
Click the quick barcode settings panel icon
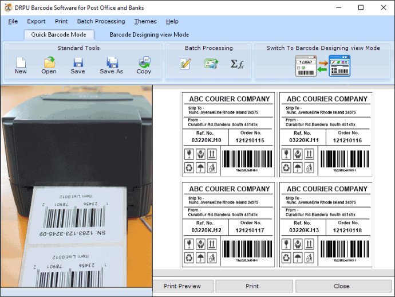(306, 66)
